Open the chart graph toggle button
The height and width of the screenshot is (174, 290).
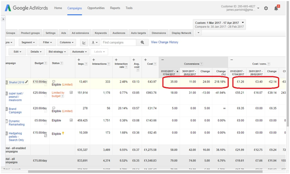84,43
